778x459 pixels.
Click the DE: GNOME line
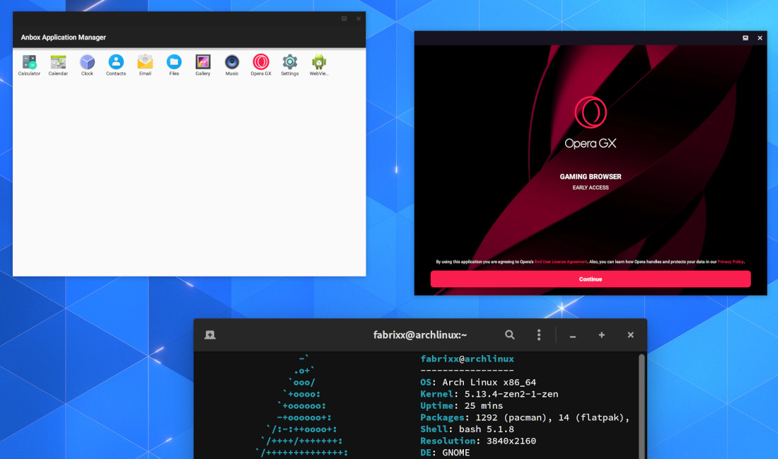click(x=445, y=453)
